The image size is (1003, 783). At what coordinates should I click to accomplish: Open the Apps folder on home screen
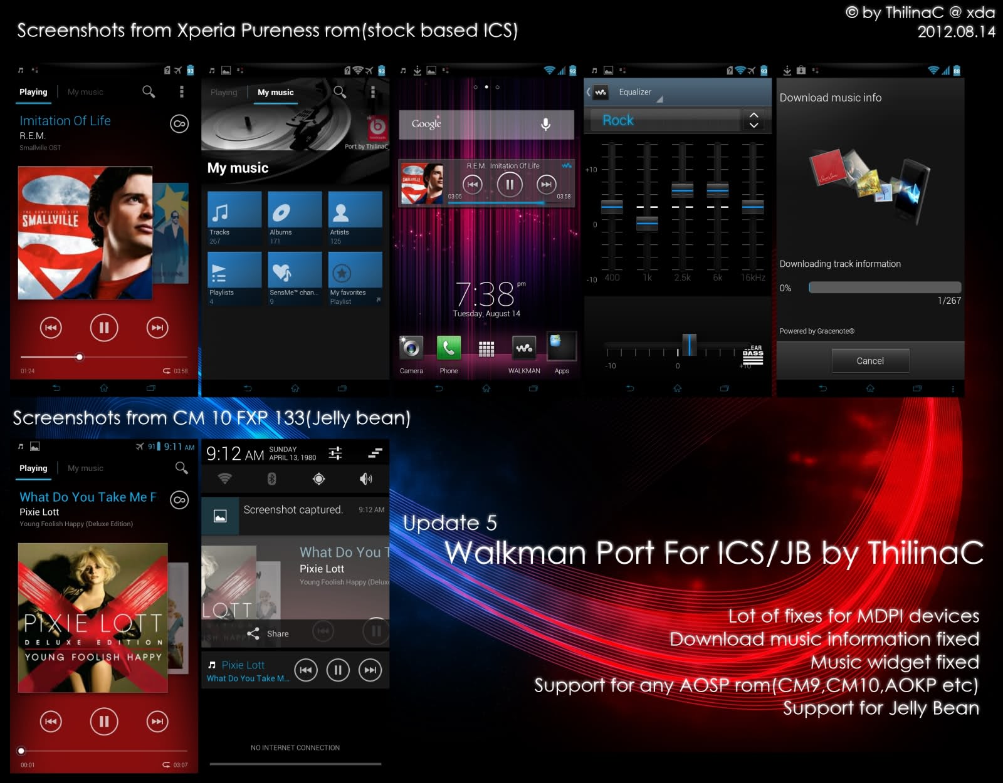point(562,353)
